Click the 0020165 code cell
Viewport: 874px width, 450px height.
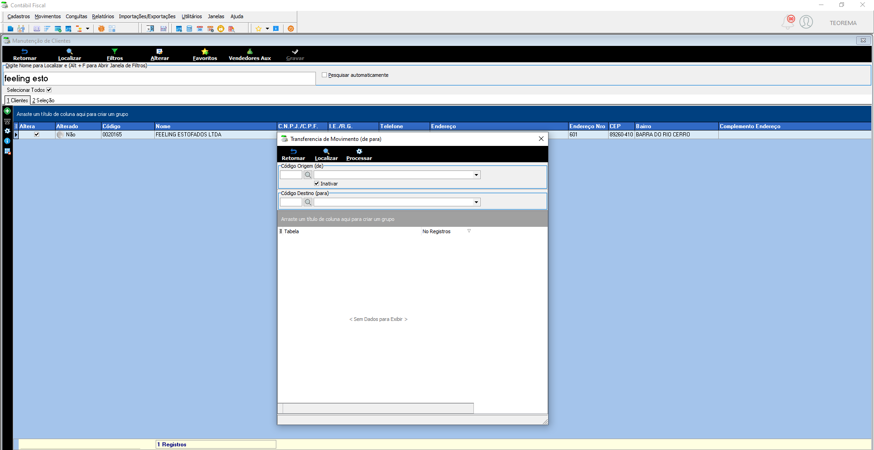coord(128,135)
